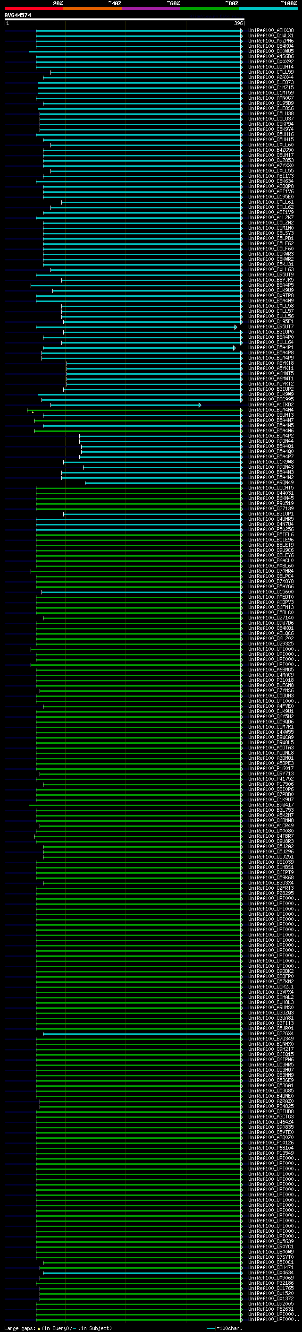The image size is (302, 1332).
Task: Select label UniRef100_C5KP94
Action: [271, 124]
